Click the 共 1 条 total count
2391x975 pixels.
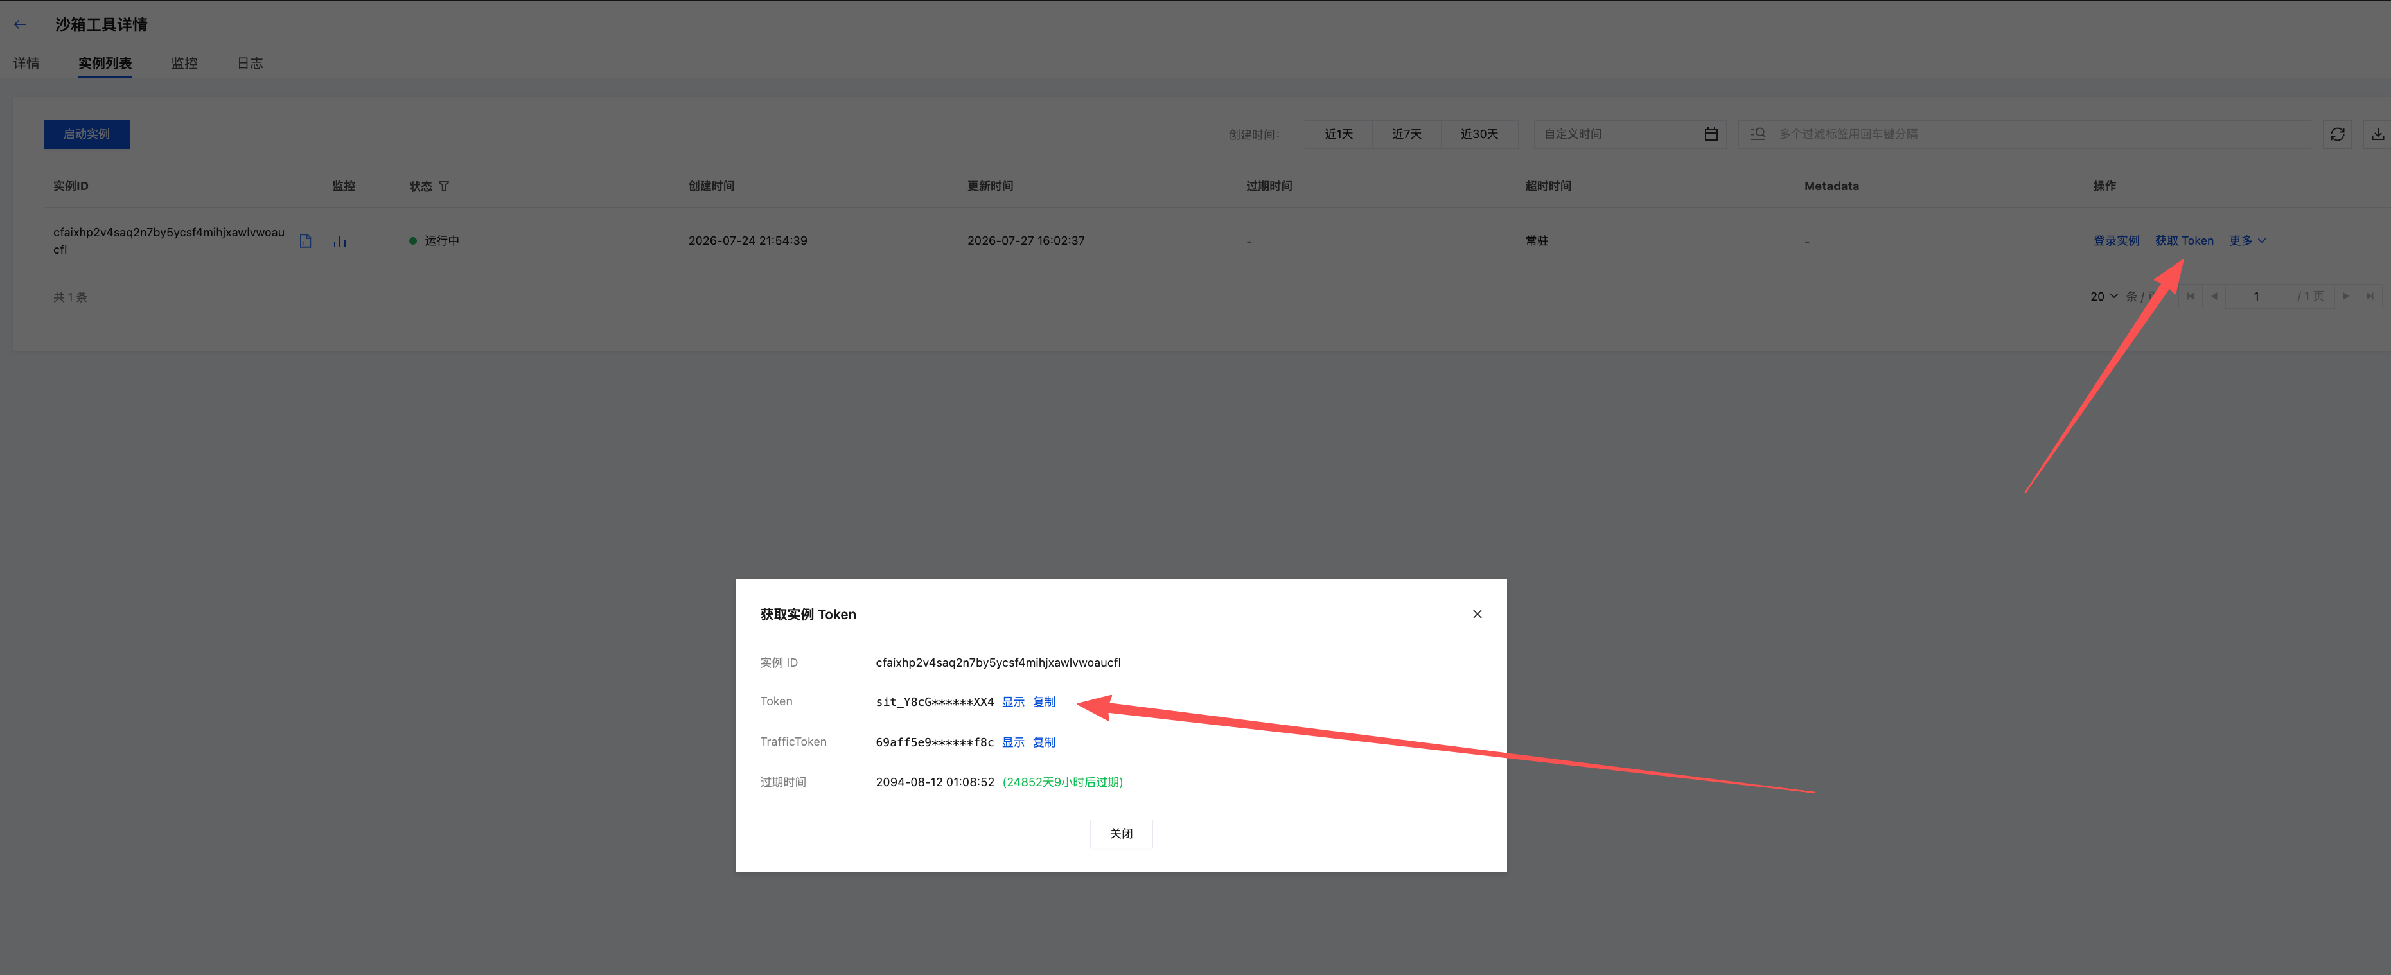click(71, 297)
